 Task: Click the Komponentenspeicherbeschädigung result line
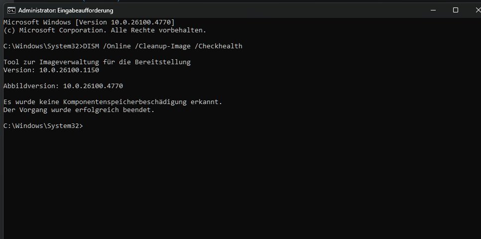(113, 102)
